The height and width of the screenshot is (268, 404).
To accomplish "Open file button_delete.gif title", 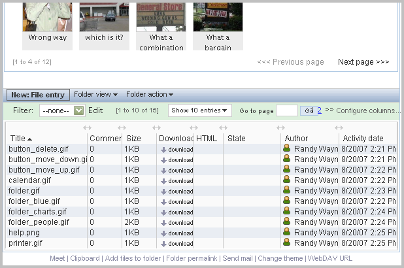I will pyautogui.click(x=39, y=149).
